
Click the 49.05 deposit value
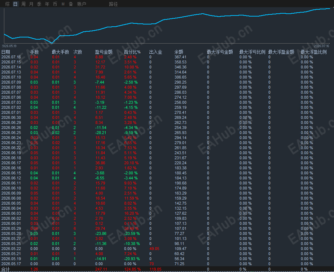[154, 249]
